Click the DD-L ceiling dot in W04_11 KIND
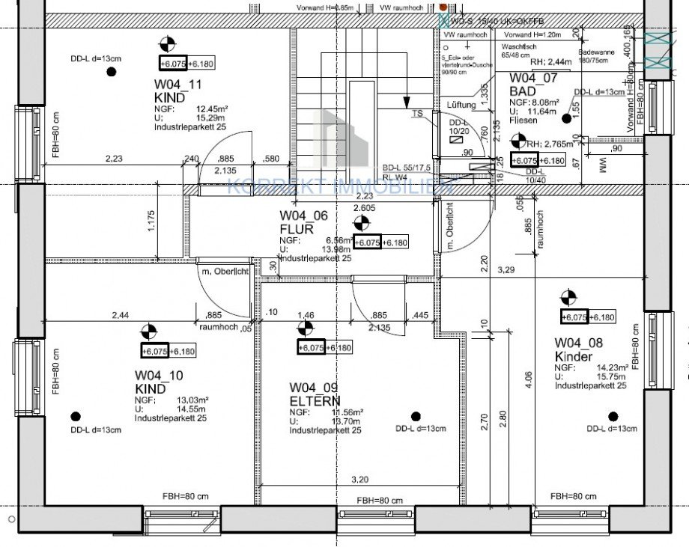Screen dimensions: 689x547 112,72
